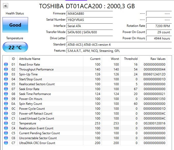Image resolution: width=174 pixels, height=150 pixels.
Task: Click the Rotation Rate value 7200 RPM
Action: coord(159,26)
